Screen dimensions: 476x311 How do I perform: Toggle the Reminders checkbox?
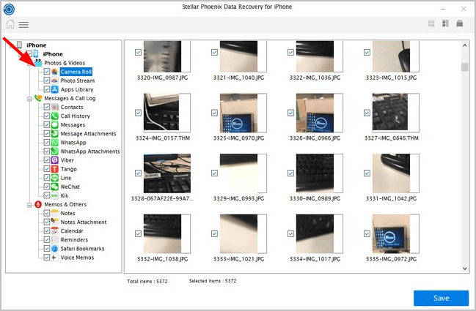[47, 239]
